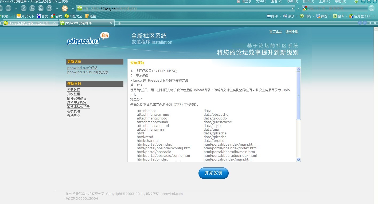Open the 工具(T) menu
The width and height of the screenshot is (378, 204).
324,2
